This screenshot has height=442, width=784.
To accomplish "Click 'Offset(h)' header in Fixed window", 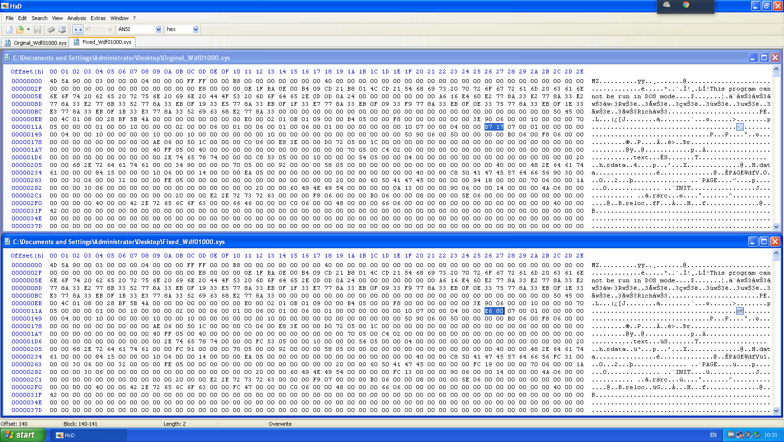I will pyautogui.click(x=27, y=256).
